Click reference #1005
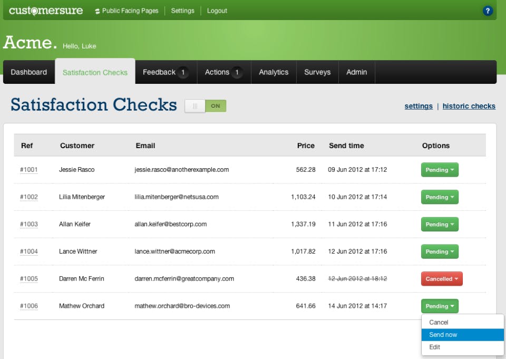Viewport: 506px width, 359px height. (28, 279)
